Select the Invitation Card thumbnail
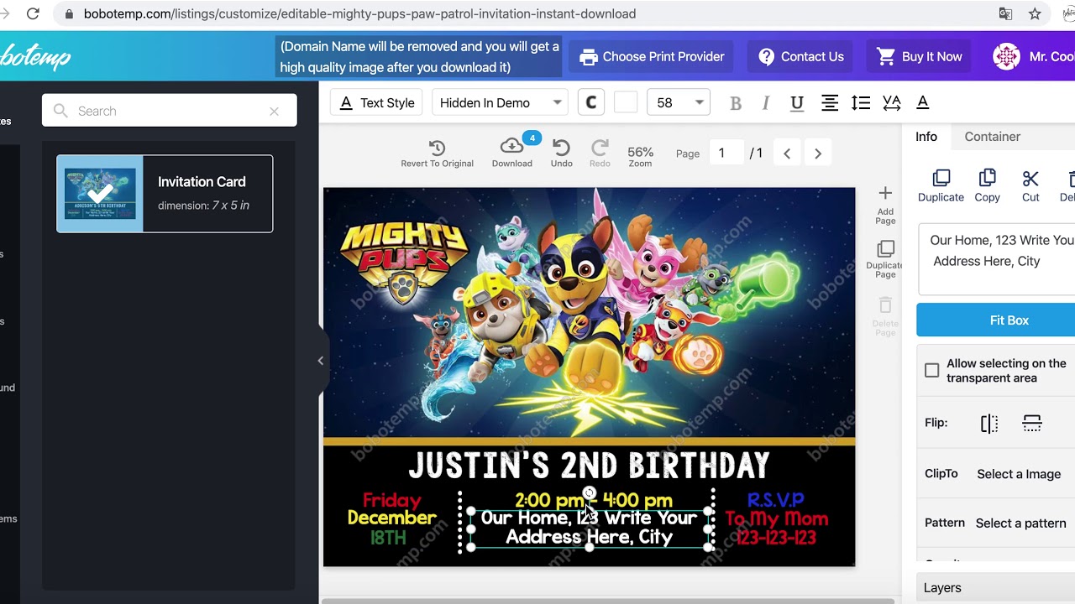The height and width of the screenshot is (604, 1075). (x=100, y=194)
